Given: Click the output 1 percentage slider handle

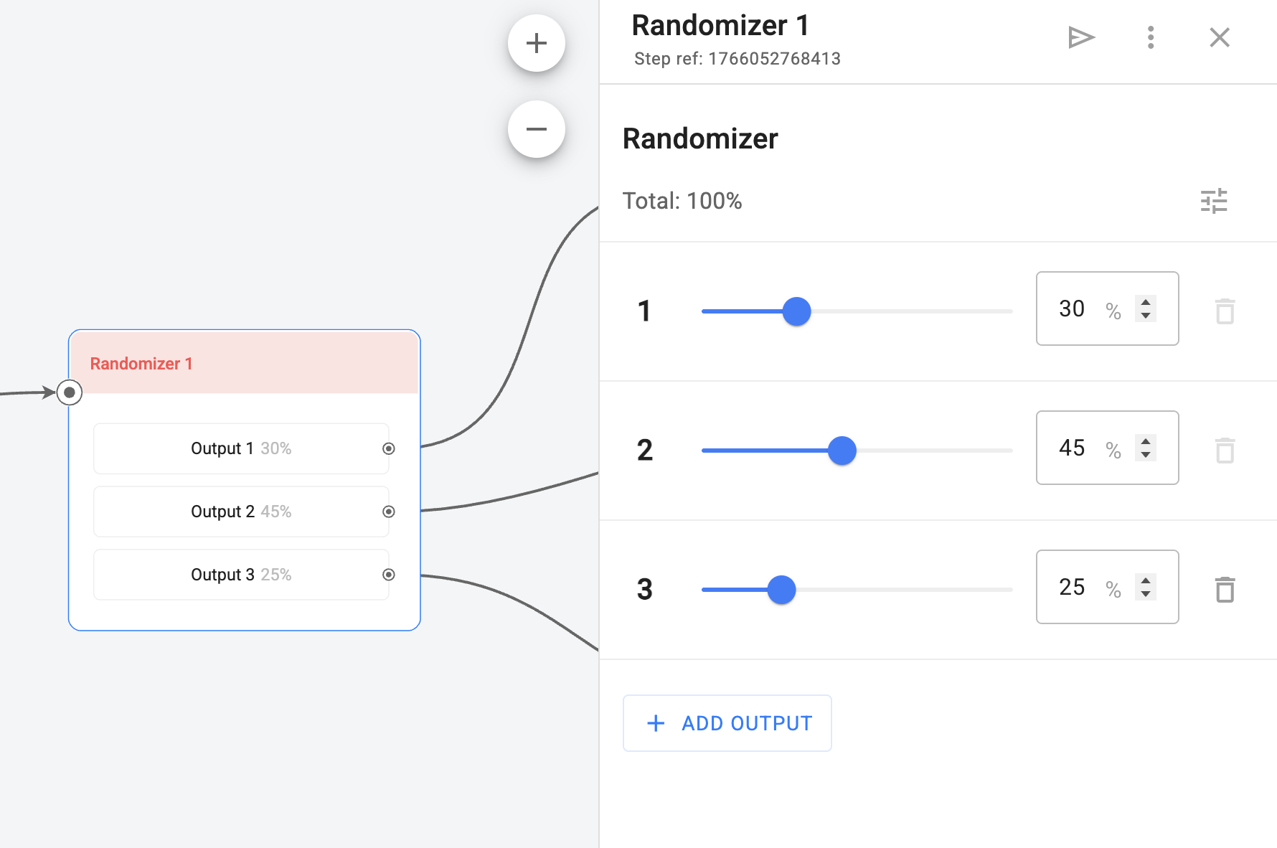Looking at the screenshot, I should click(796, 311).
